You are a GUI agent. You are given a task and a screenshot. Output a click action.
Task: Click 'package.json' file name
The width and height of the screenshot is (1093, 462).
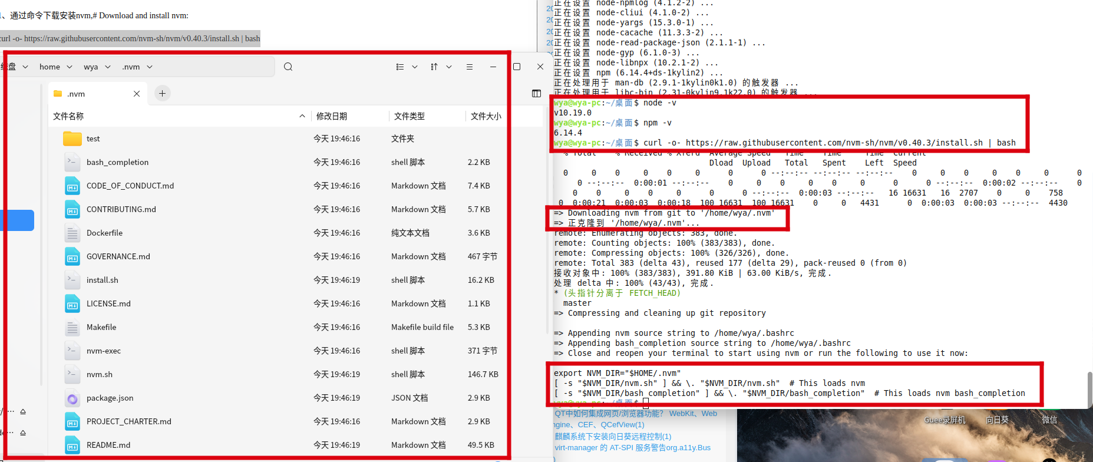click(110, 398)
